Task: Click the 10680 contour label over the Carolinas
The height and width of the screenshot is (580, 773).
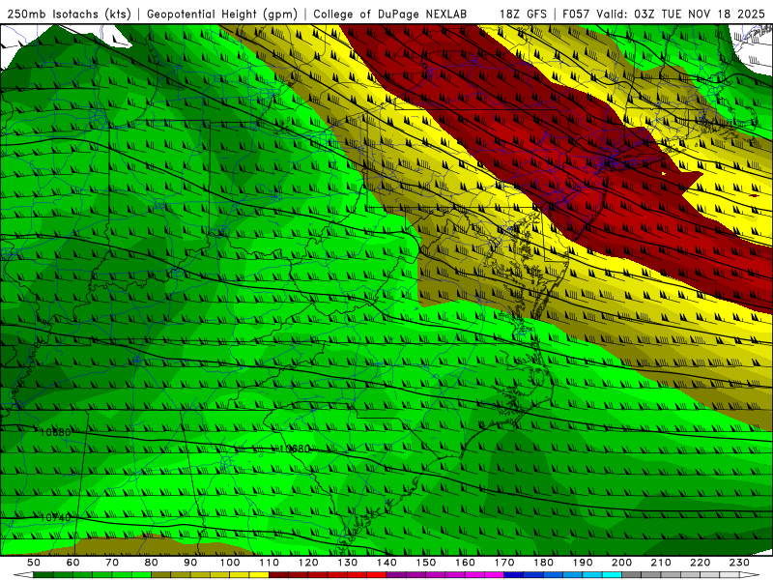Action: tap(295, 449)
